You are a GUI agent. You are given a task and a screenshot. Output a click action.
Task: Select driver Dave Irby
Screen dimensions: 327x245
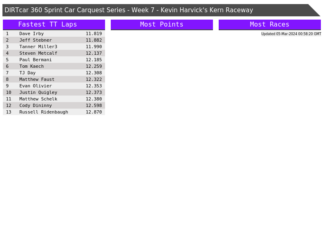click(x=31, y=34)
